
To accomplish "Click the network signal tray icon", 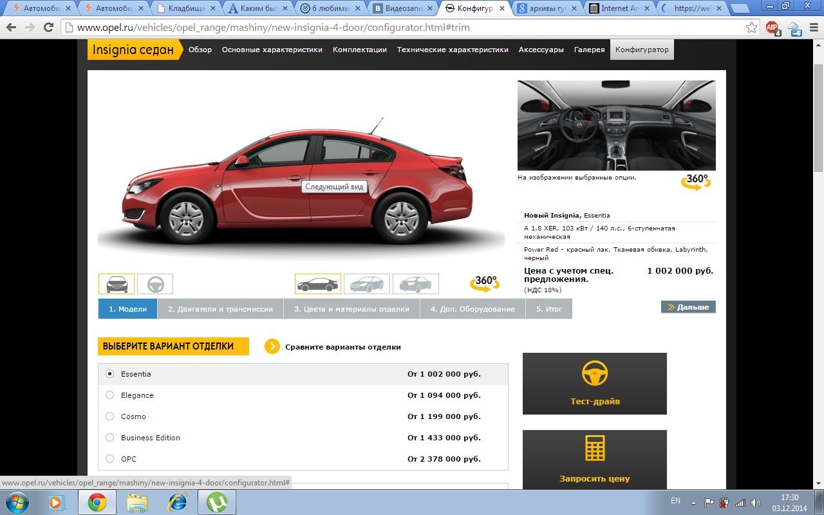I will click(x=740, y=502).
